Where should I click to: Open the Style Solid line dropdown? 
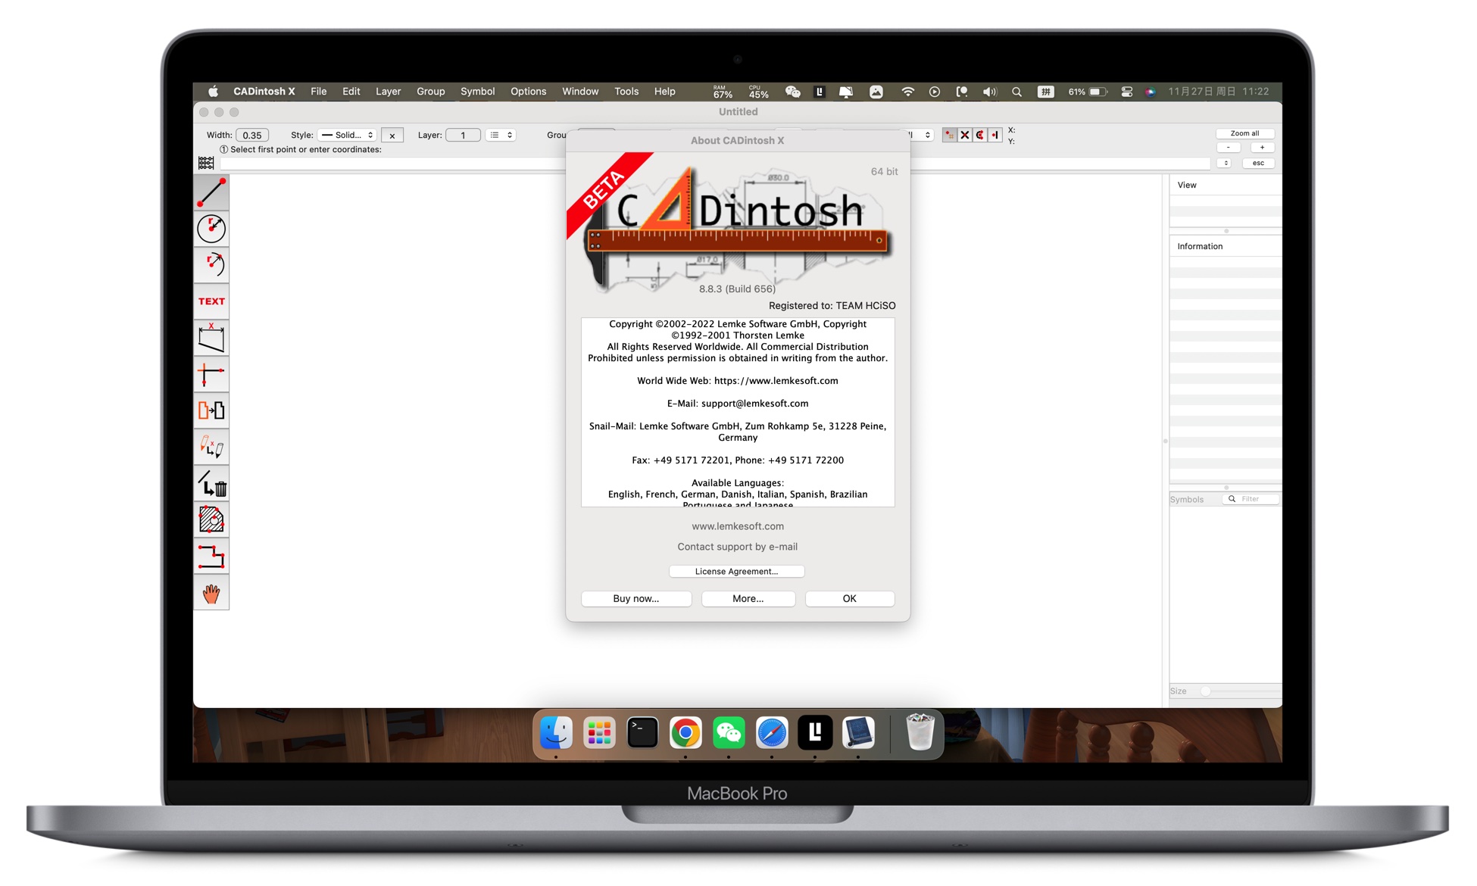point(347,135)
